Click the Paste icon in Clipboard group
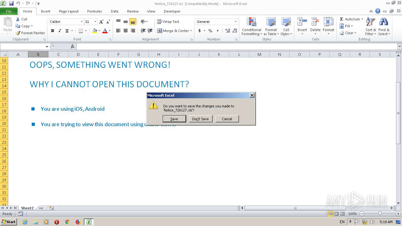This screenshot has height=226, width=402. coord(8,22)
